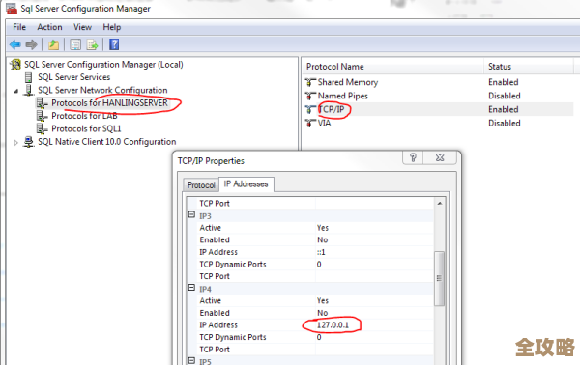580x365 pixels.
Task: Click the properties list scrollbar thumb
Action: [x=439, y=278]
